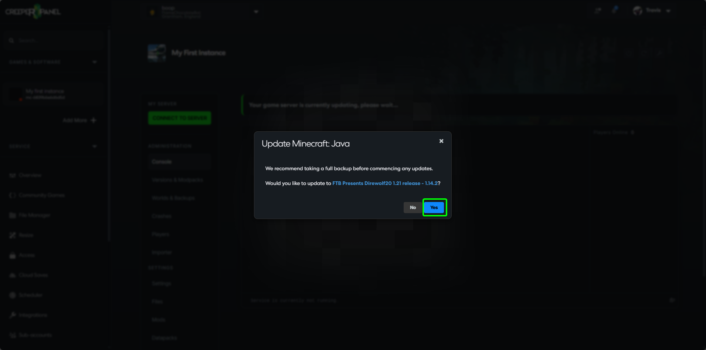This screenshot has height=350, width=706.
Task: Collapse the Games & Software section
Action: pos(94,62)
